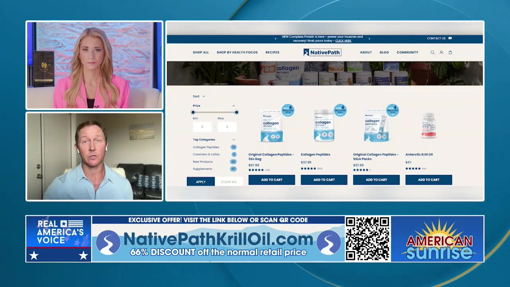The width and height of the screenshot is (510, 287).
Task: Open the Original Collagen Peptides - 56s Bag title
Action: click(x=271, y=157)
